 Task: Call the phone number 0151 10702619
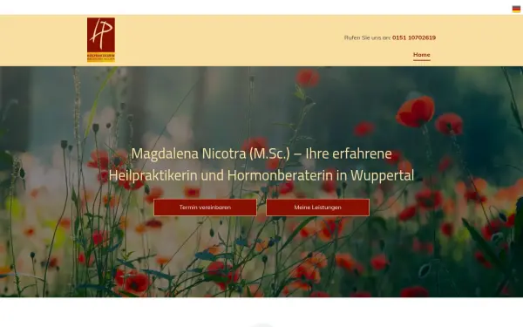414,37
